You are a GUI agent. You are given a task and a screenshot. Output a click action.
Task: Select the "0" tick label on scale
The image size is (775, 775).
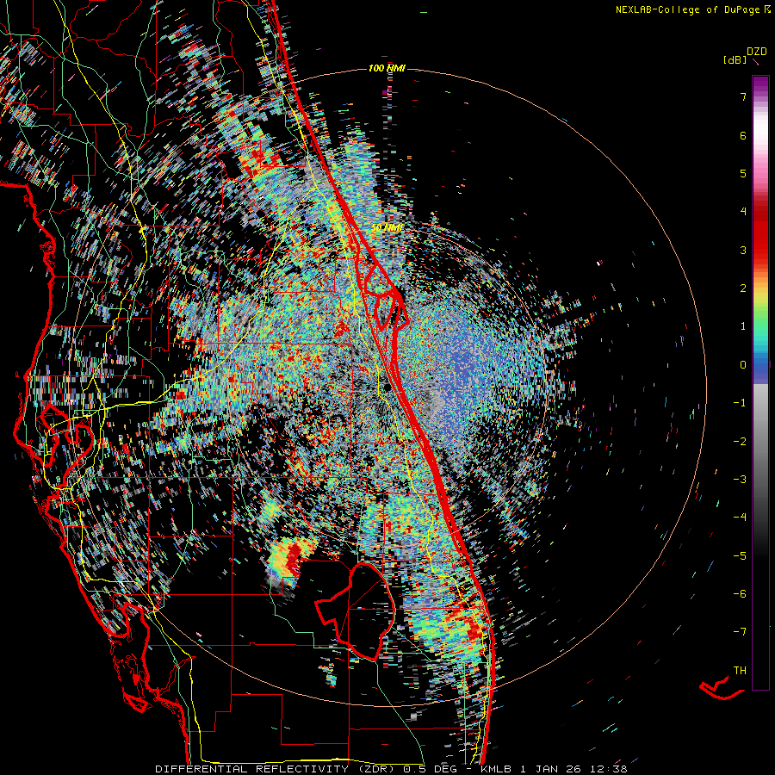(x=743, y=365)
